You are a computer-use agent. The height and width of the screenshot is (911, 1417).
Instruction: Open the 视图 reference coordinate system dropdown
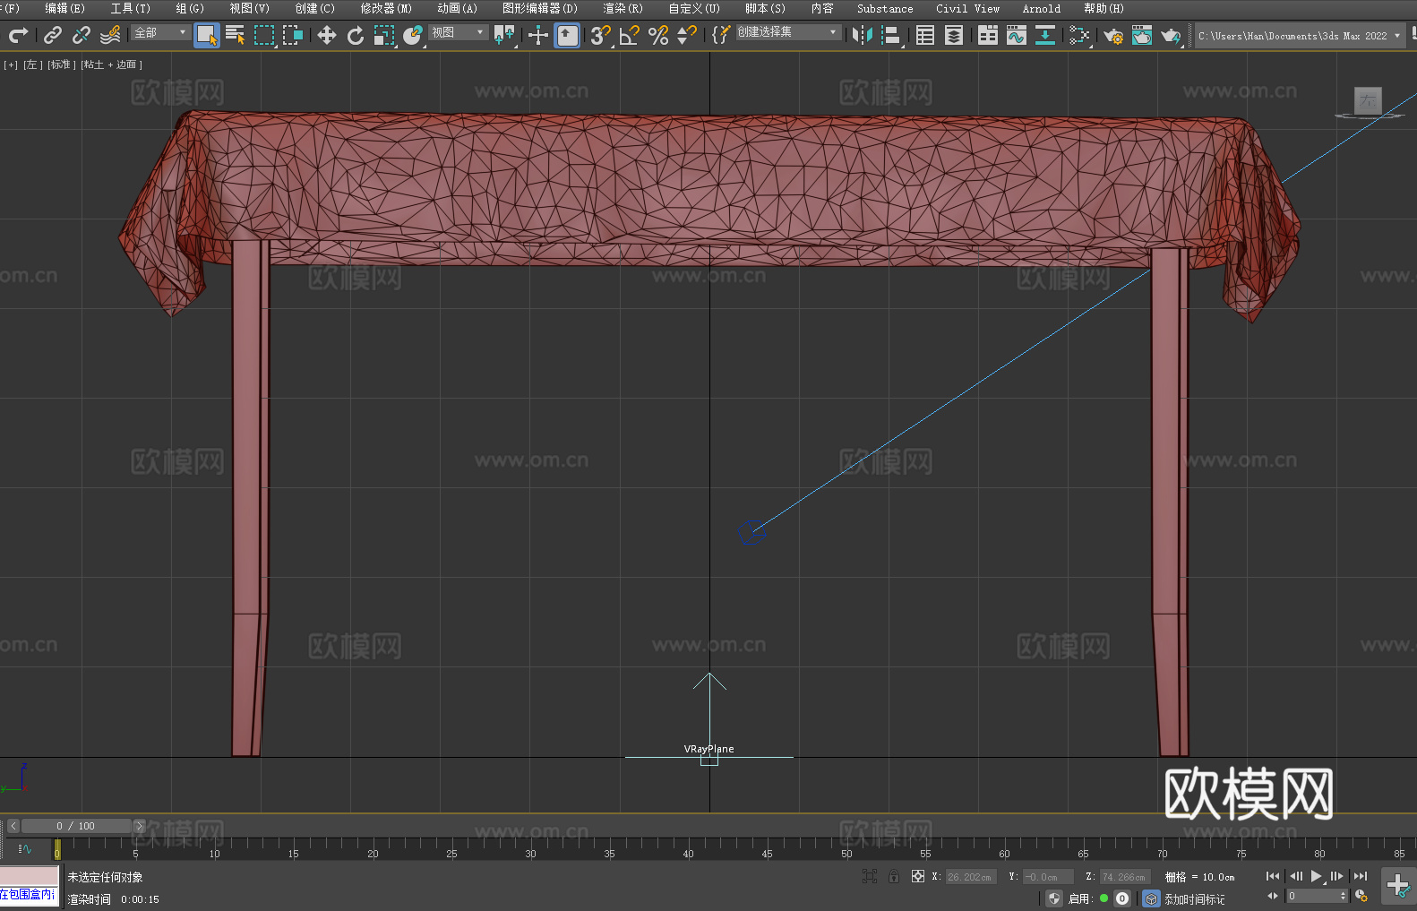pyautogui.click(x=458, y=32)
